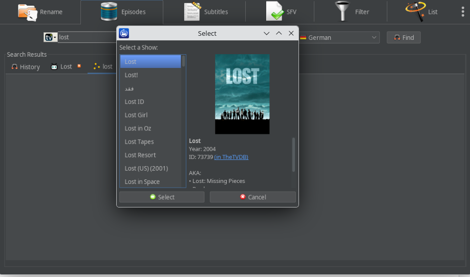Open the TV datasource selector icon
This screenshot has width=470, height=277.
tap(50, 37)
